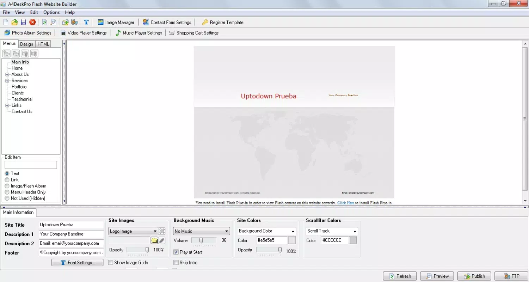Open Image Manager
The width and height of the screenshot is (529, 282).
tap(116, 22)
